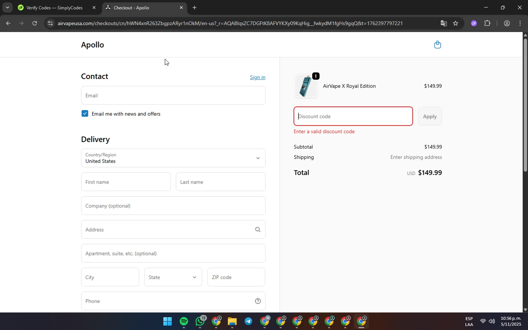Open the Chrome profile avatar
The width and height of the screenshot is (528, 330).
click(507, 23)
